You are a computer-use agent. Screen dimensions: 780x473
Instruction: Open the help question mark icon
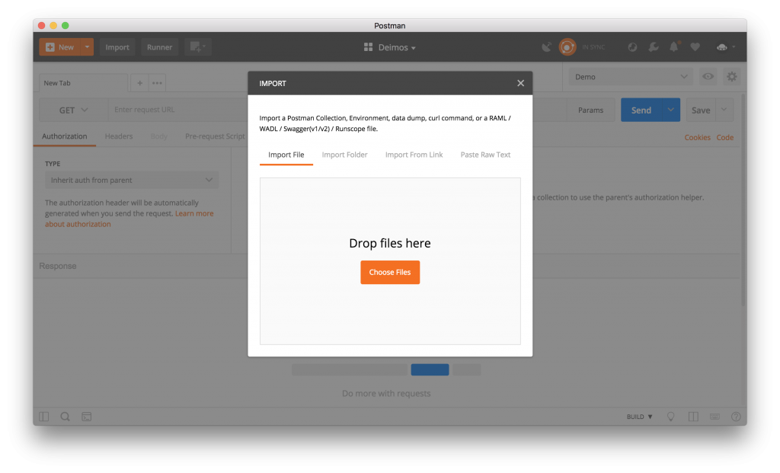(x=737, y=417)
